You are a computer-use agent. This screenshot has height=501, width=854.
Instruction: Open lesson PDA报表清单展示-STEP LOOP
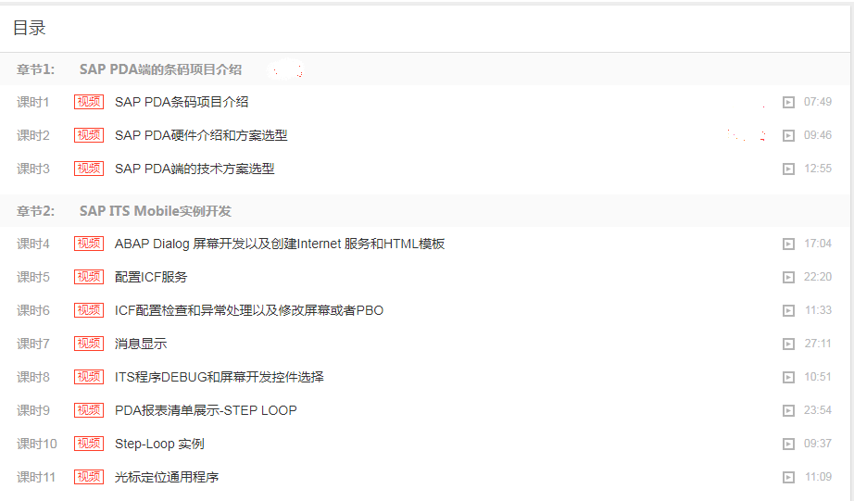(x=206, y=410)
